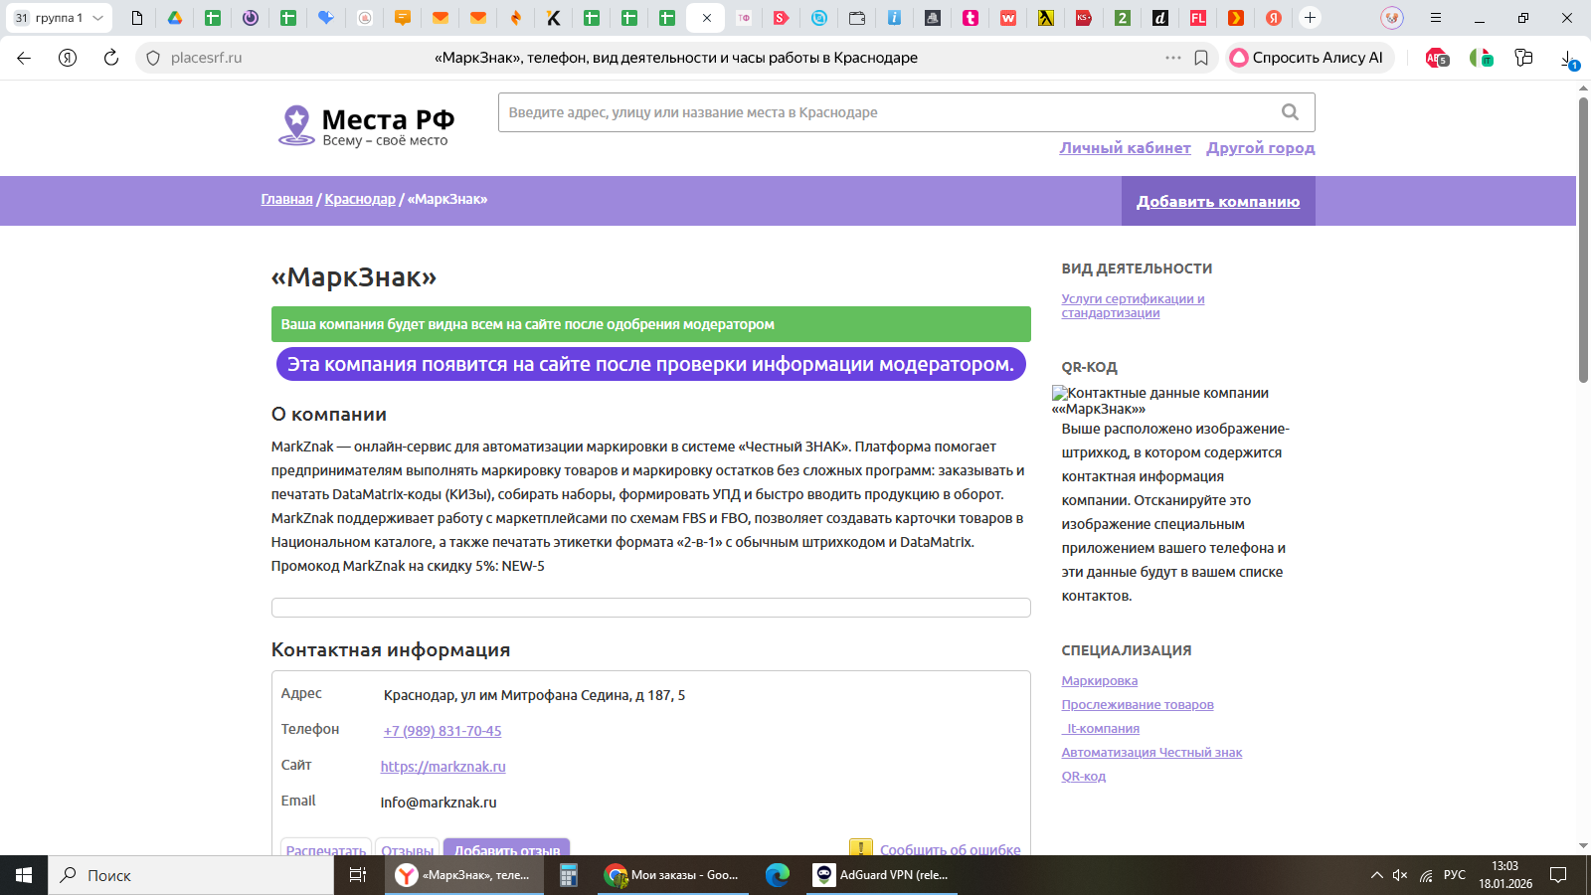Switch to the orange chat bubble tab
Screen dimensions: 1591x895
tap(403, 18)
